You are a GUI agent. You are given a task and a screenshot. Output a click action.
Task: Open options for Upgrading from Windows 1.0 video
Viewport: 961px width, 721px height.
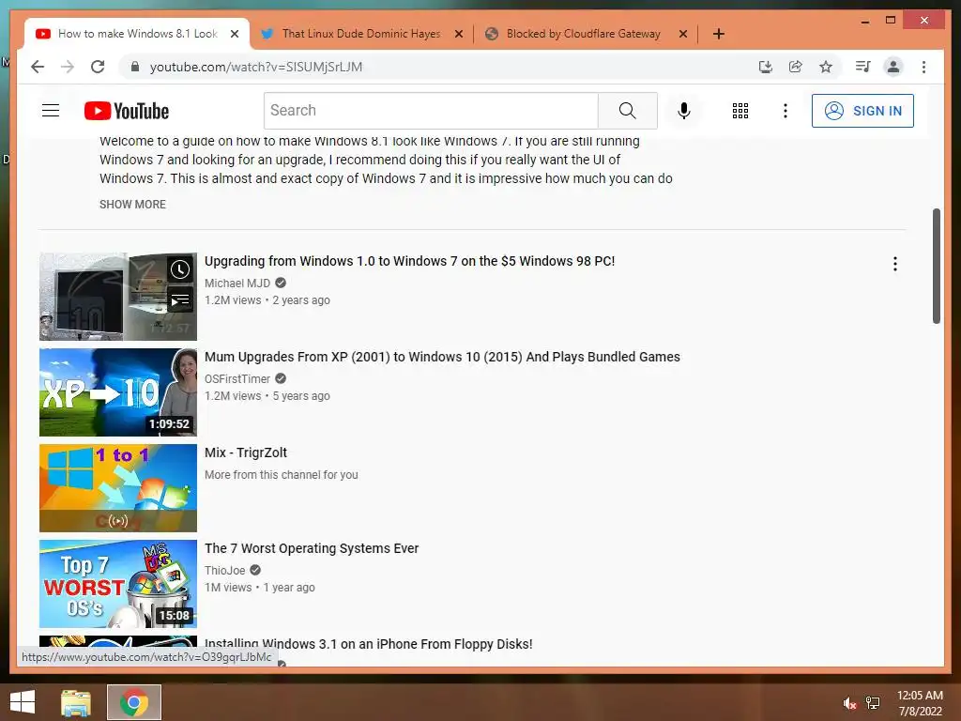pos(894,264)
